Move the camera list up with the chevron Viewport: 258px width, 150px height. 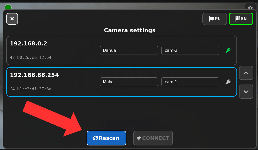point(246,73)
